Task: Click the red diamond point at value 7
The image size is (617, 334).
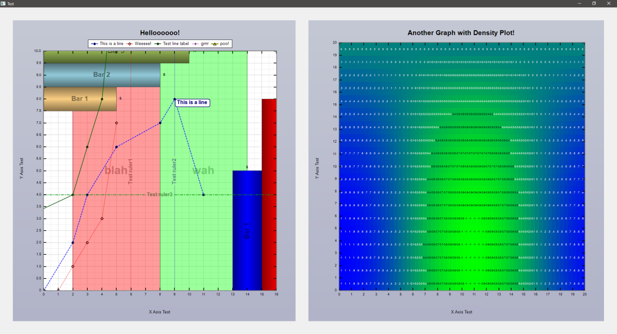Action: [x=116, y=123]
